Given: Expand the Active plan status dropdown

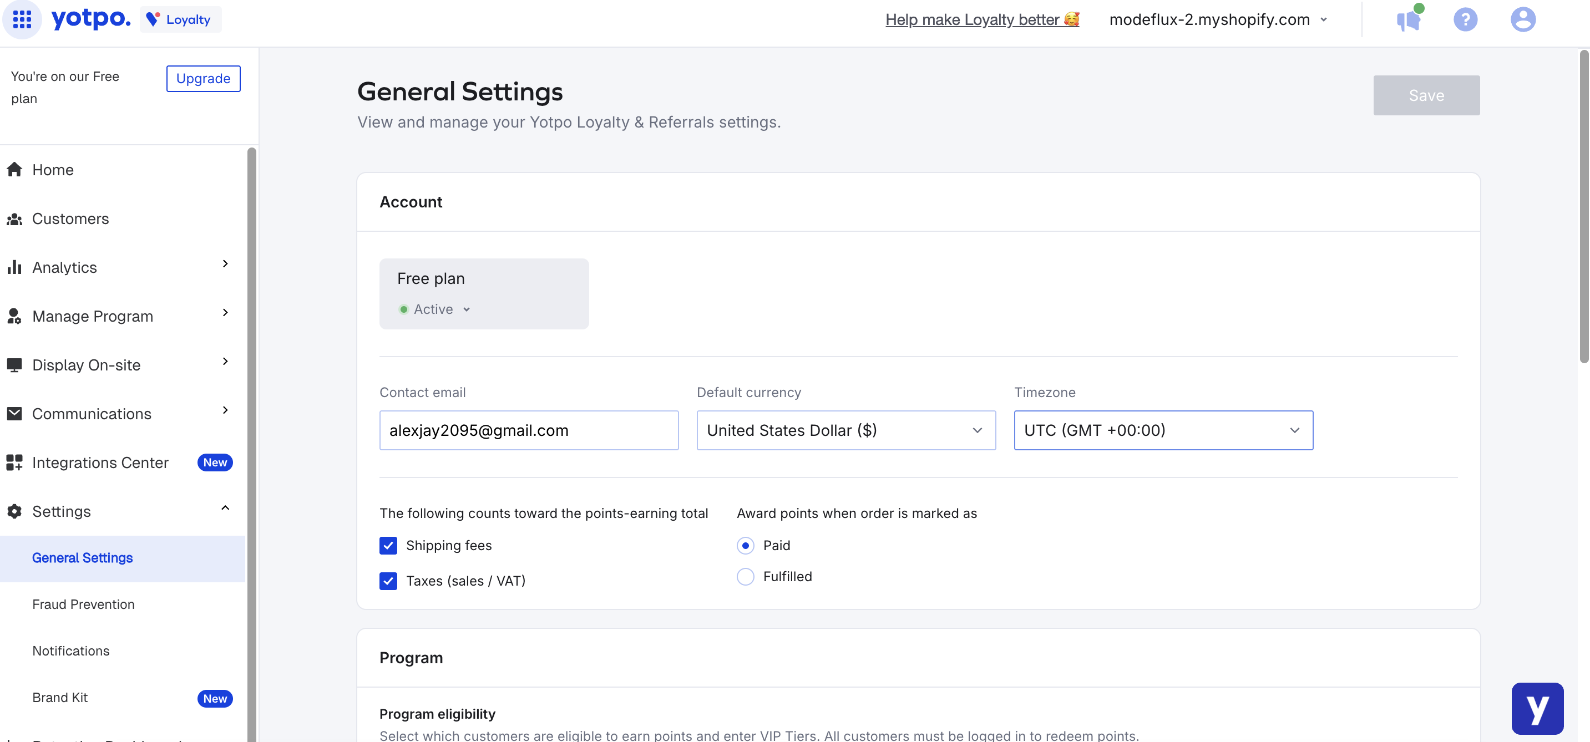Looking at the screenshot, I should tap(435, 309).
